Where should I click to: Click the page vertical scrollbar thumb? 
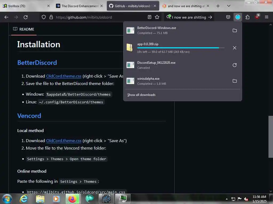coord(271,137)
